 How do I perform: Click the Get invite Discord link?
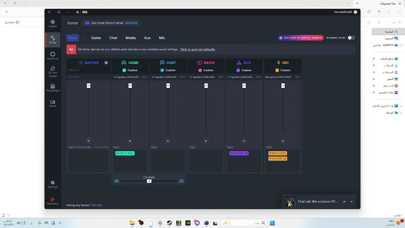[x=131, y=23]
